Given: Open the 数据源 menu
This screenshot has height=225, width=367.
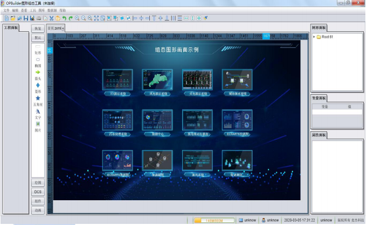Looking at the screenshot, I should 52,10.
